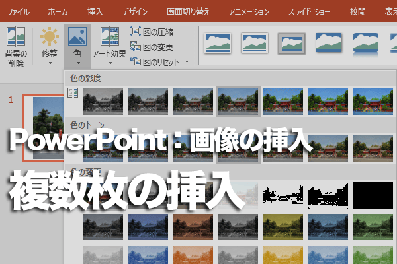This screenshot has height=264, width=397.
Task: Choose the nearly all-black recolor thumbnail
Action: click(373, 195)
